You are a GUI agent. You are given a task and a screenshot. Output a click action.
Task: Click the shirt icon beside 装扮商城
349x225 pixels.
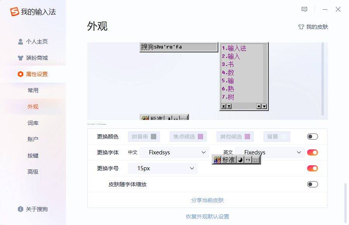(21, 58)
